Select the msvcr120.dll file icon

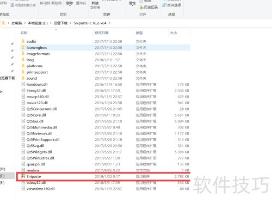(23, 102)
